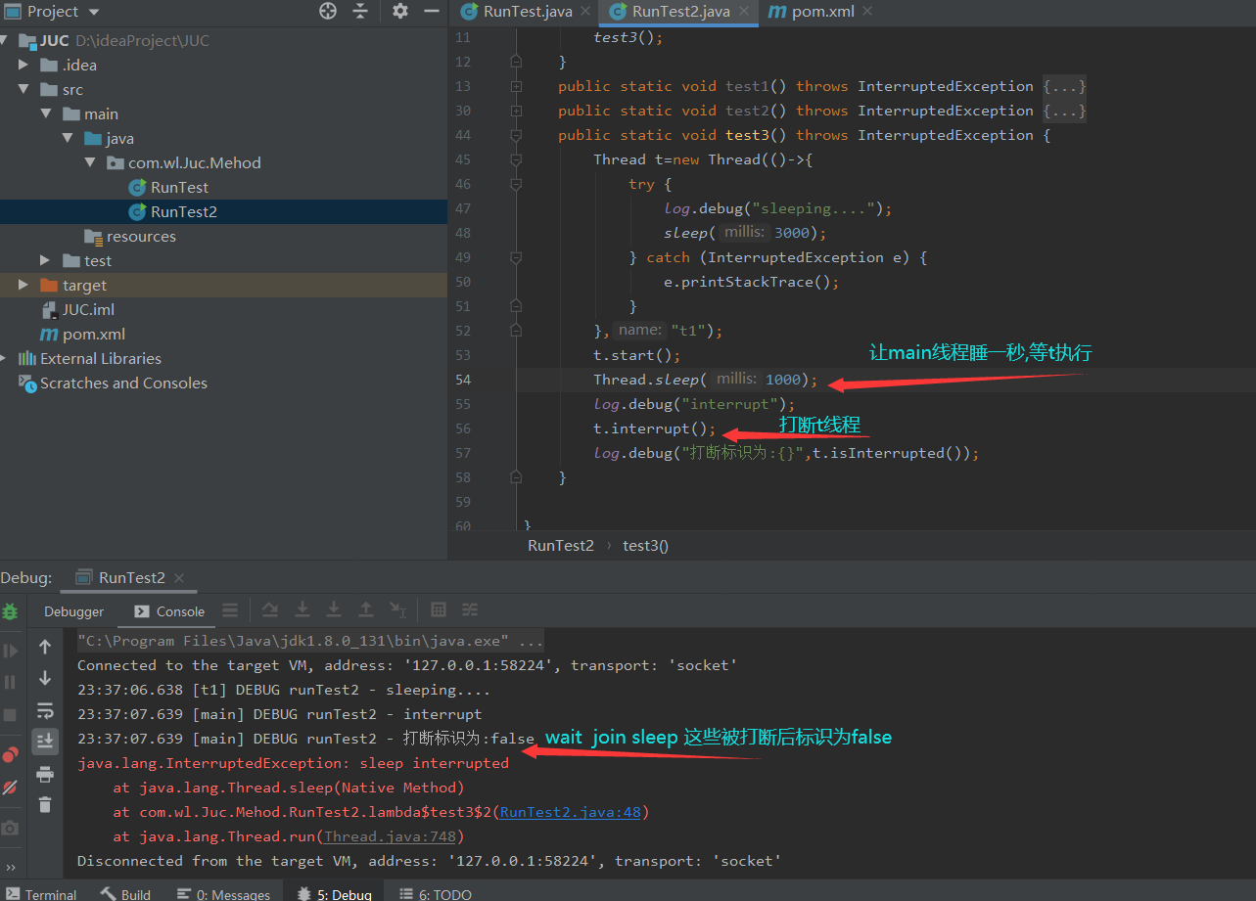Click the RunTest2.java:48 stack trace link
1256x901 pixels.
click(x=571, y=812)
